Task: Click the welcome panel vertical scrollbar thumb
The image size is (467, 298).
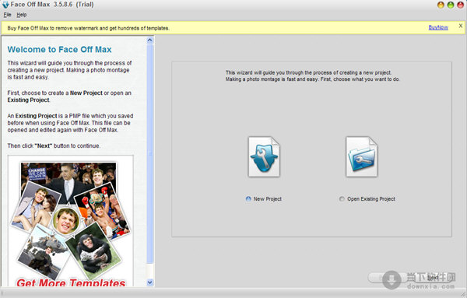Action: click(x=150, y=154)
